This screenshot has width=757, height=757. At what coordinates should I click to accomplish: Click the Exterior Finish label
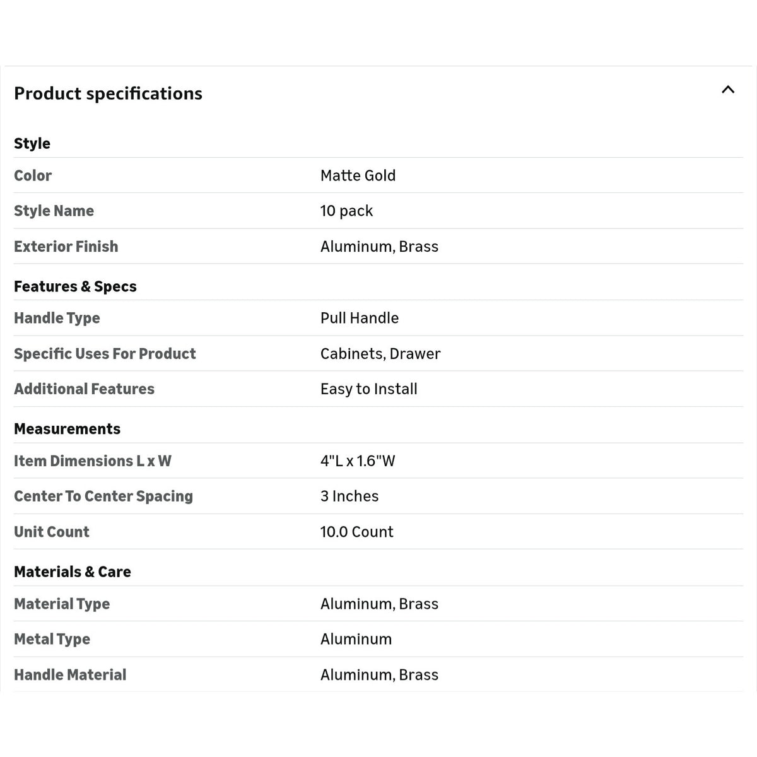(x=66, y=247)
